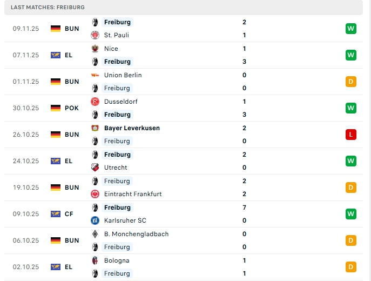
Task: Click the Utrecht club crest icon
Action: [x=96, y=168]
